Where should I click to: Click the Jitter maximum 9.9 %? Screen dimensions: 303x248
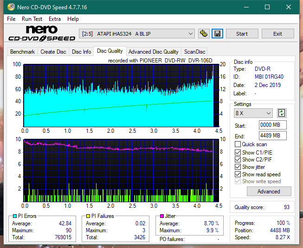click(213, 230)
